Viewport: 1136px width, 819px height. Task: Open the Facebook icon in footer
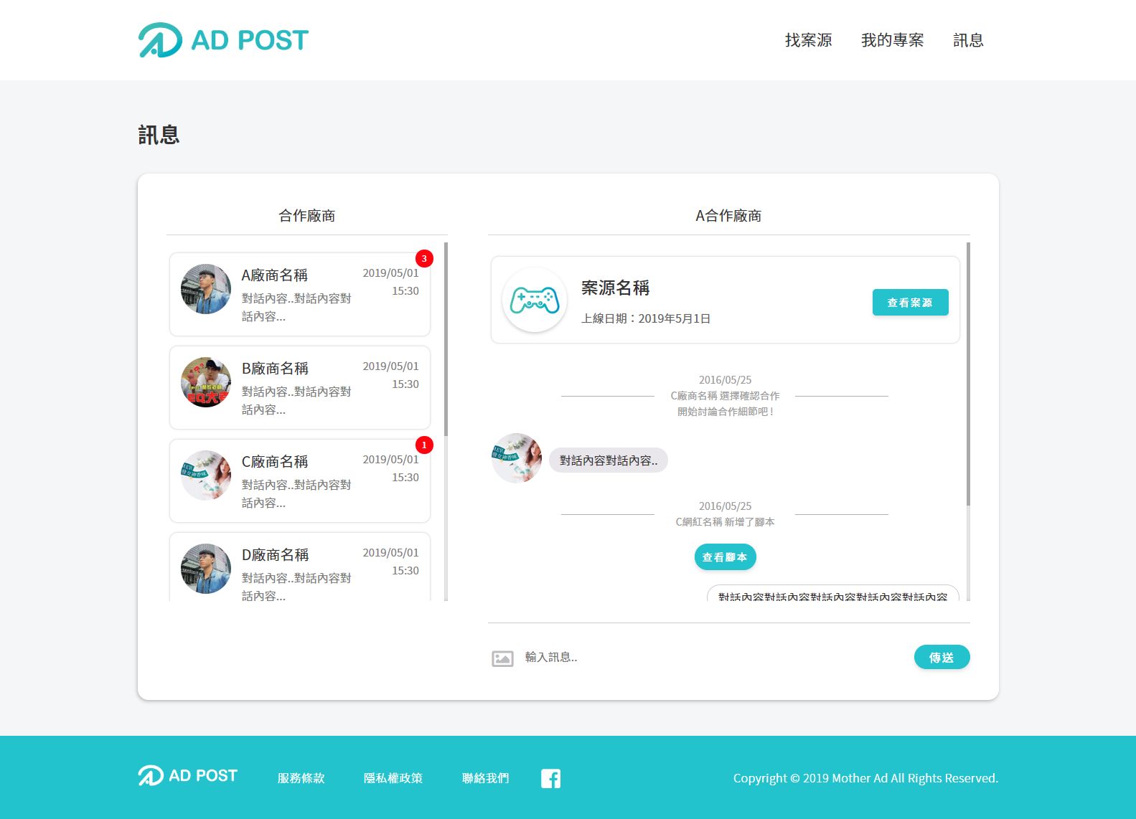(550, 778)
